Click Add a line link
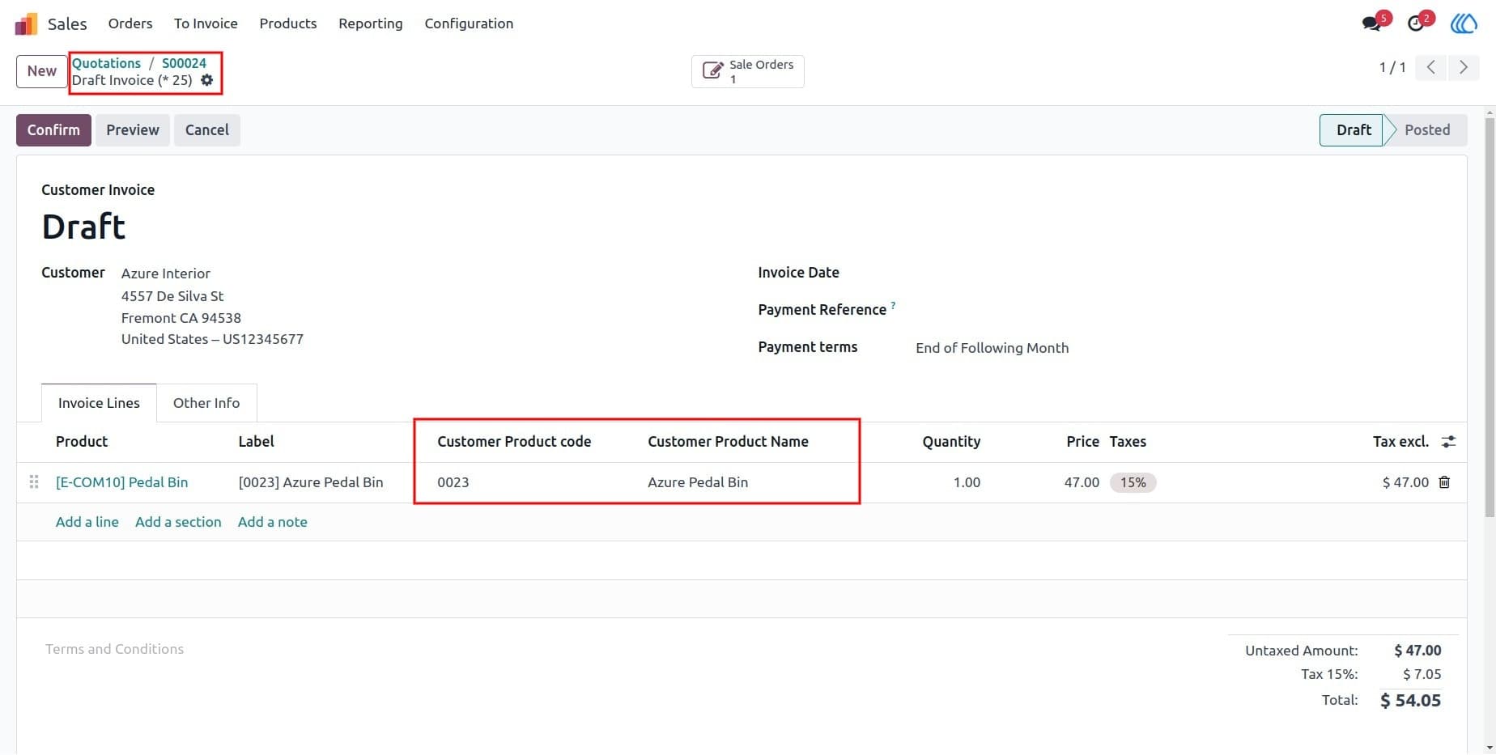Viewport: 1496px width, 755px height. tap(87, 522)
